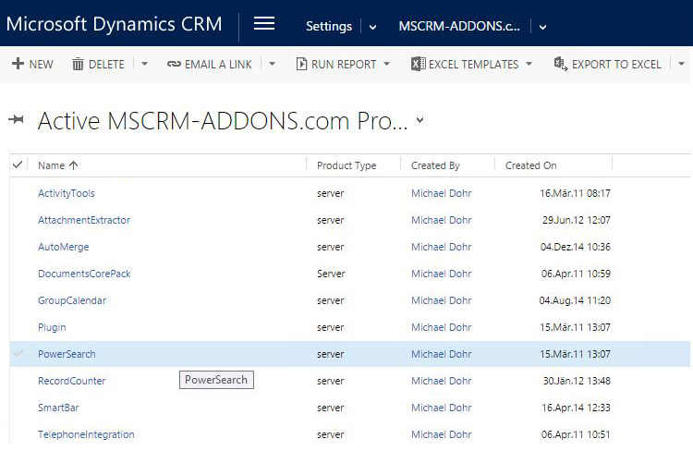This screenshot has width=693, height=451.
Task: Open the MSCRM-ADDONS.c... navigation item
Action: 459,26
